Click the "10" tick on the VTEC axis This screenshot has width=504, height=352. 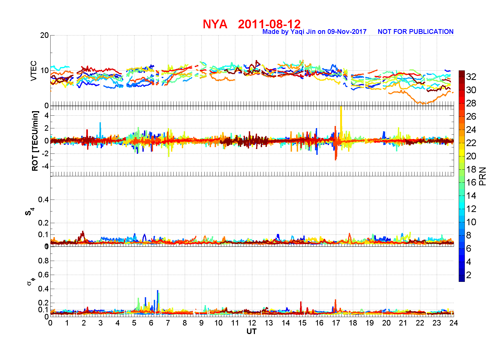(44, 70)
